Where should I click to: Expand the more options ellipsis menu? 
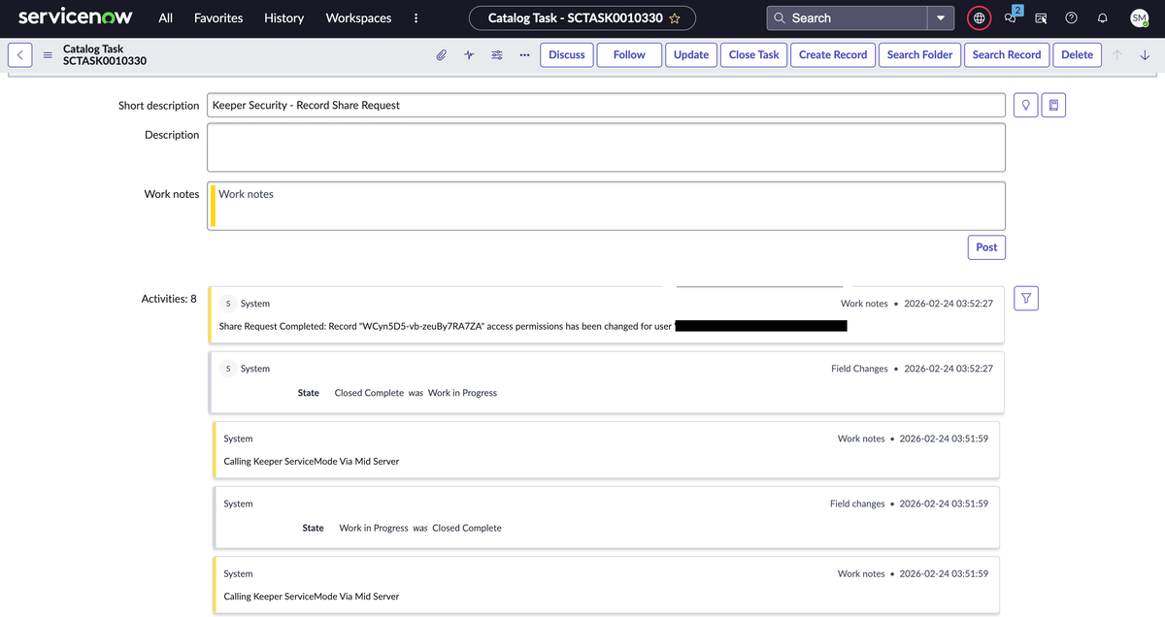coord(524,55)
